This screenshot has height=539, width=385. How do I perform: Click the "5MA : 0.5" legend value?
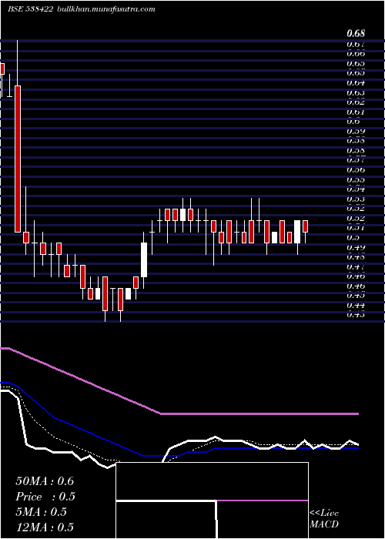pos(41,512)
